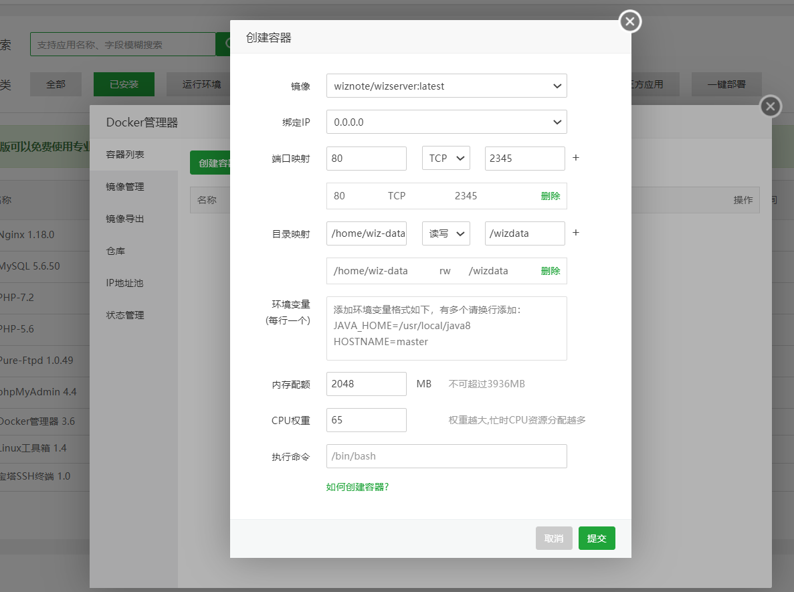Click the 环境变量 textarea
Screen dimensions: 794x592
coord(446,328)
